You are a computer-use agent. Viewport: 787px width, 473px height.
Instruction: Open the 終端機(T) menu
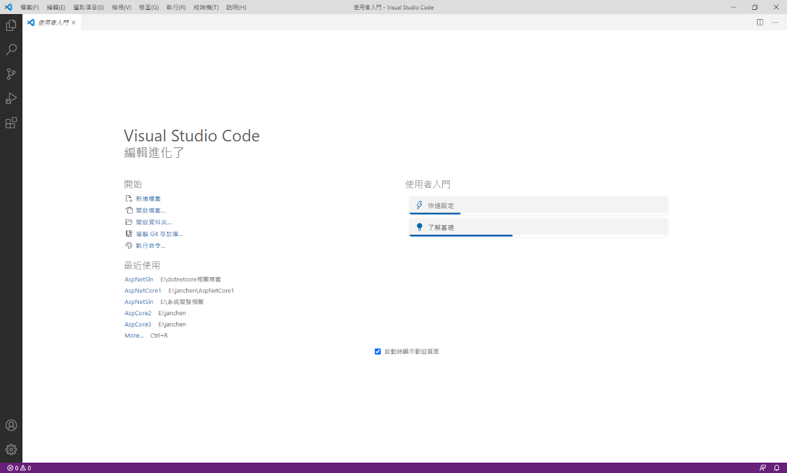click(x=206, y=7)
